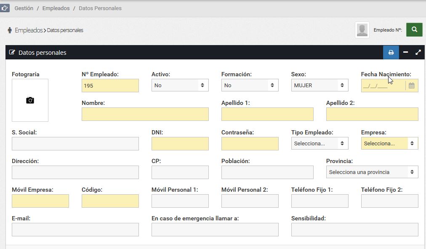
Task: Click the print icon in panel header
Action: tap(391, 53)
